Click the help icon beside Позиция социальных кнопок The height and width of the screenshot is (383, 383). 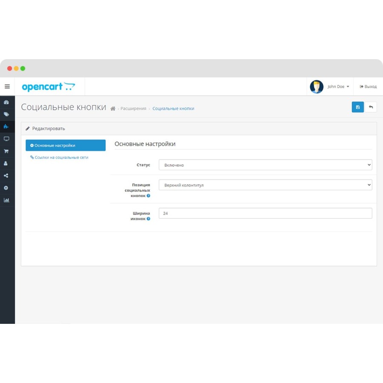point(148,196)
